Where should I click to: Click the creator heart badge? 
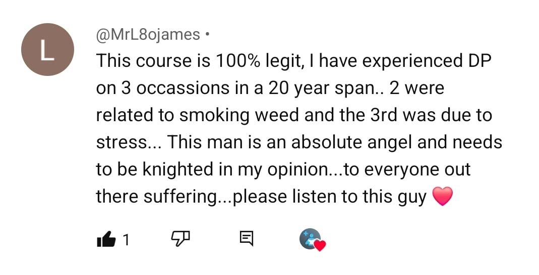coord(313,240)
